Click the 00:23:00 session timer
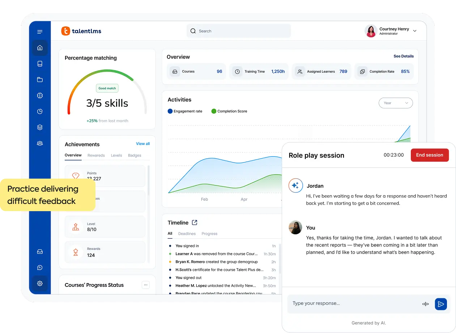The height and width of the screenshot is (333, 456). click(x=393, y=155)
